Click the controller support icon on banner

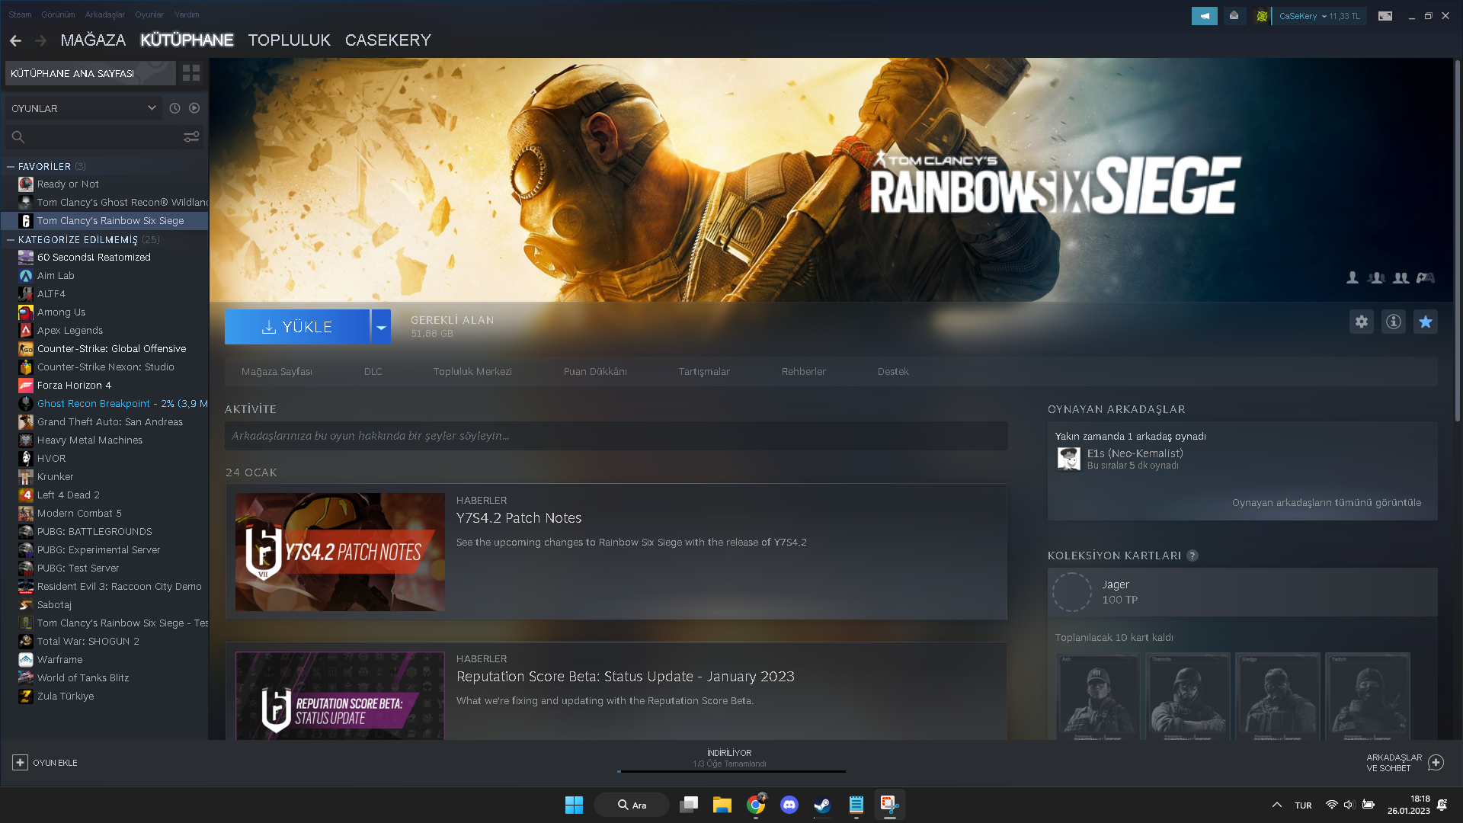[x=1426, y=278]
